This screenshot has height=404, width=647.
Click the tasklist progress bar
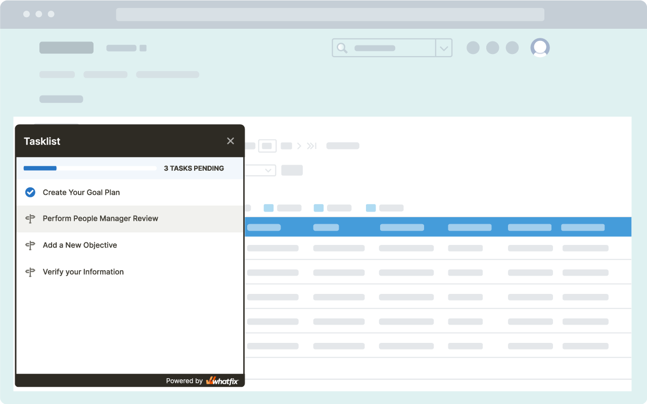(x=90, y=168)
